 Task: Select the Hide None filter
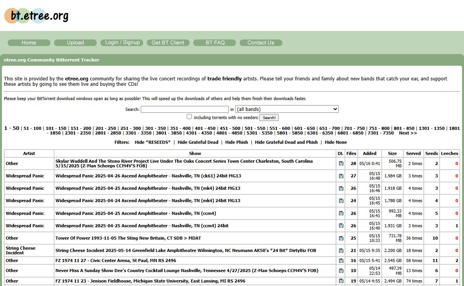[x=336, y=142]
